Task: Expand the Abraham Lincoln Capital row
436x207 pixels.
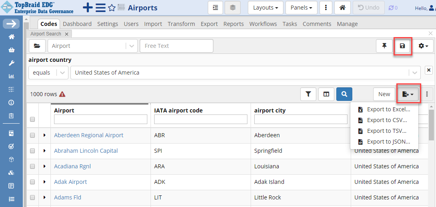Action: click(44, 151)
